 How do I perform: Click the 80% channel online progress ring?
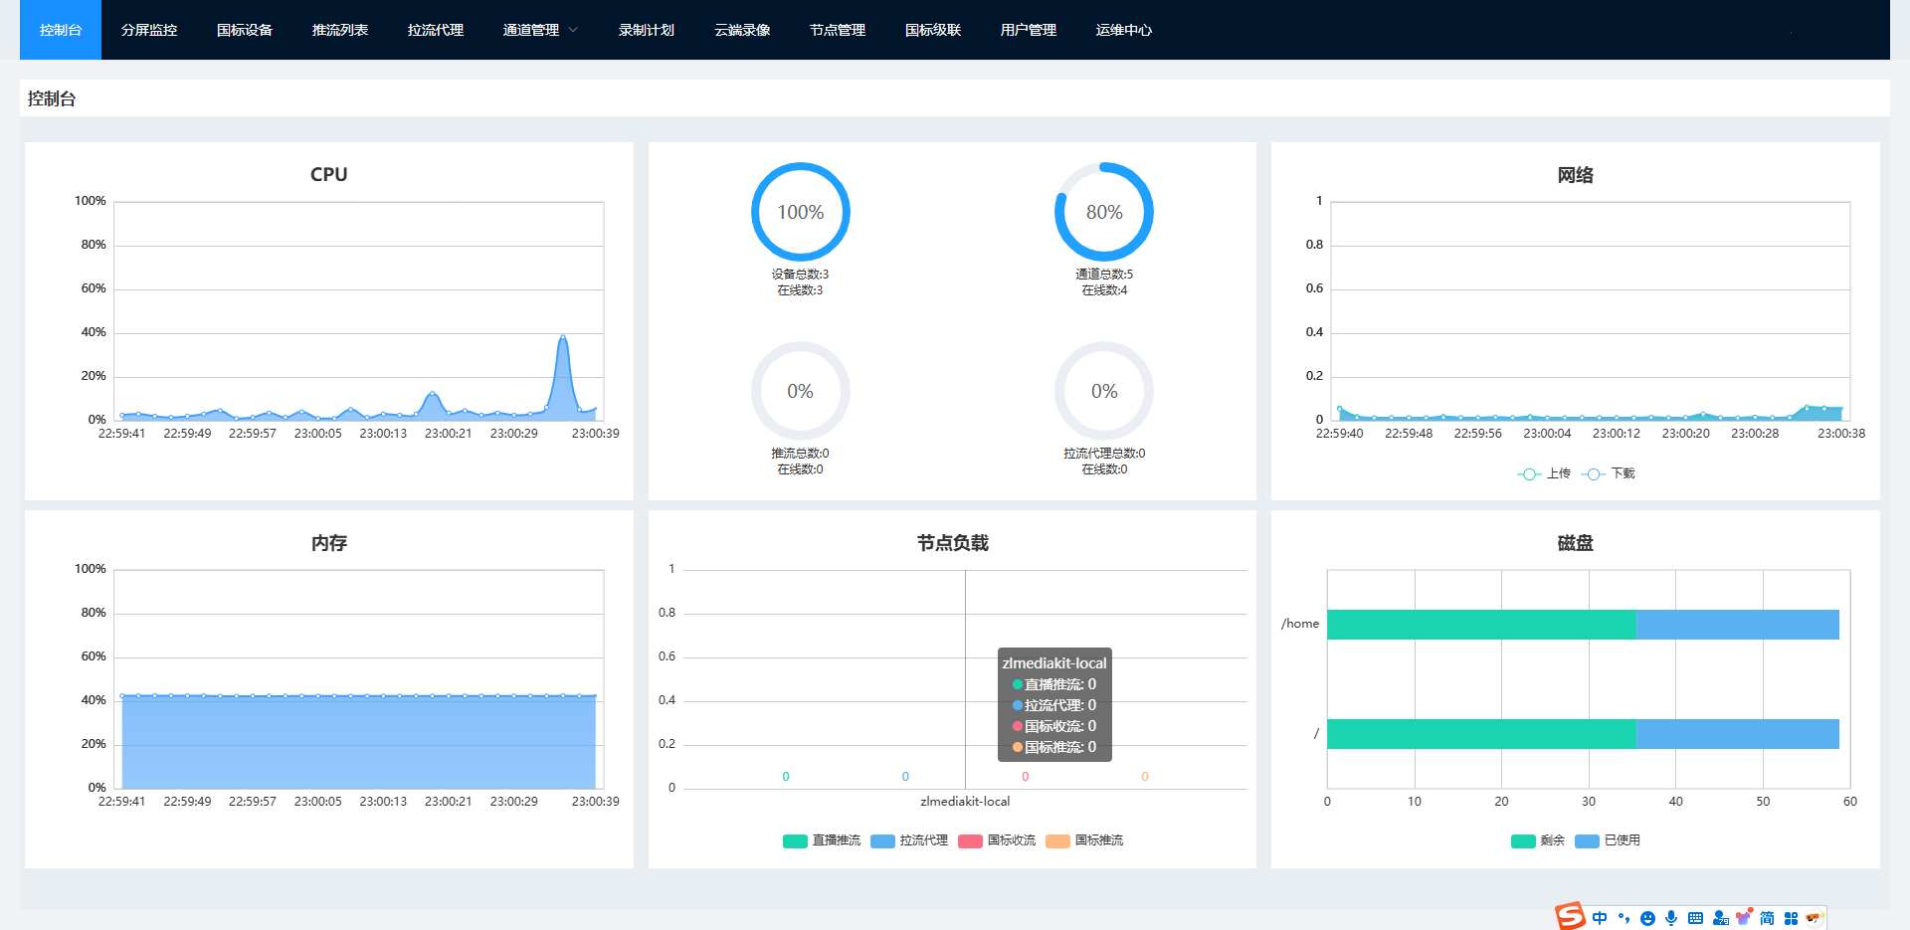coord(1103,212)
